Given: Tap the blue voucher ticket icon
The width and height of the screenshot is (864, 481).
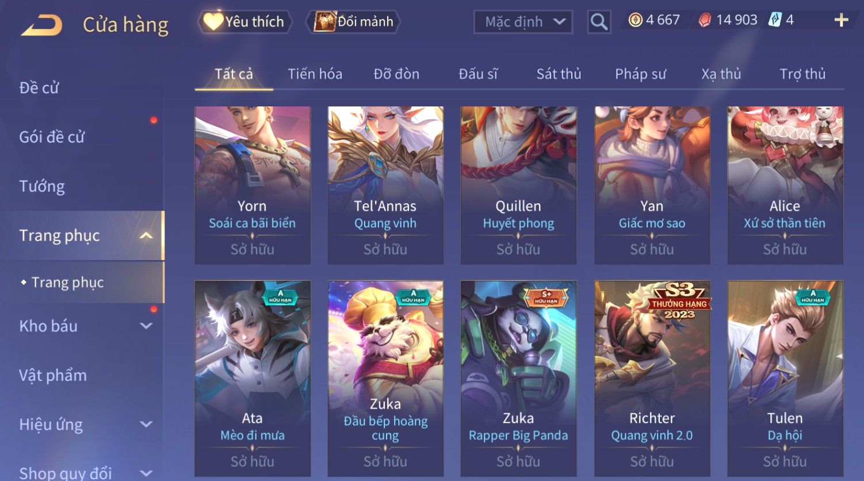Looking at the screenshot, I should [775, 20].
